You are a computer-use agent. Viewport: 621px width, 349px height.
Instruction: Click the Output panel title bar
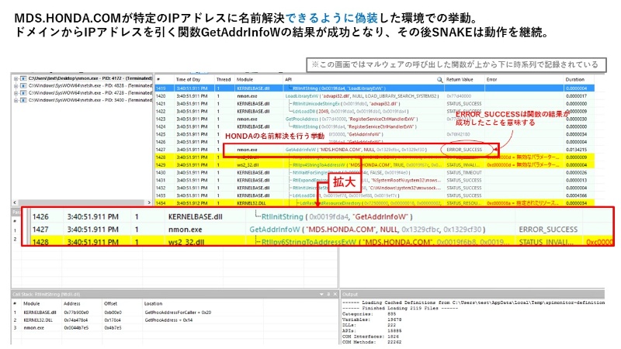coord(466,294)
